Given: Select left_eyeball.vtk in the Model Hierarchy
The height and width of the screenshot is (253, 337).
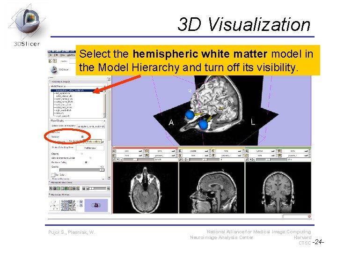Looking at the screenshot, I should (x=63, y=93).
